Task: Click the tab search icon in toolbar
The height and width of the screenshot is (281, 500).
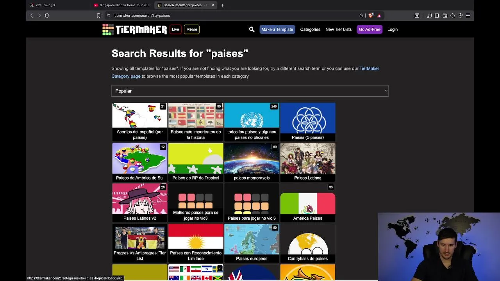Action: 417,16
